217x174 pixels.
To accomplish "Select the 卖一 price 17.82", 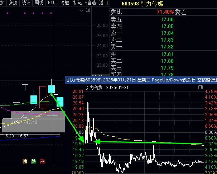I will pyautogui.click(x=167, y=47).
